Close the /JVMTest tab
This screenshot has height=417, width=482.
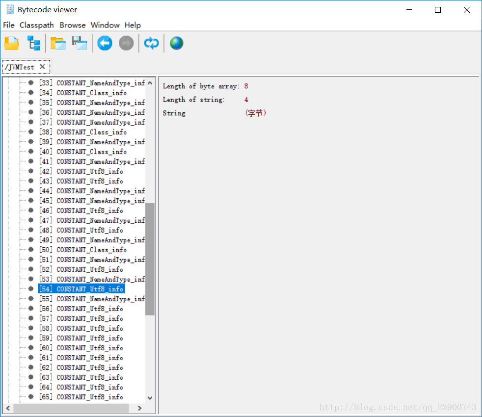(x=42, y=67)
